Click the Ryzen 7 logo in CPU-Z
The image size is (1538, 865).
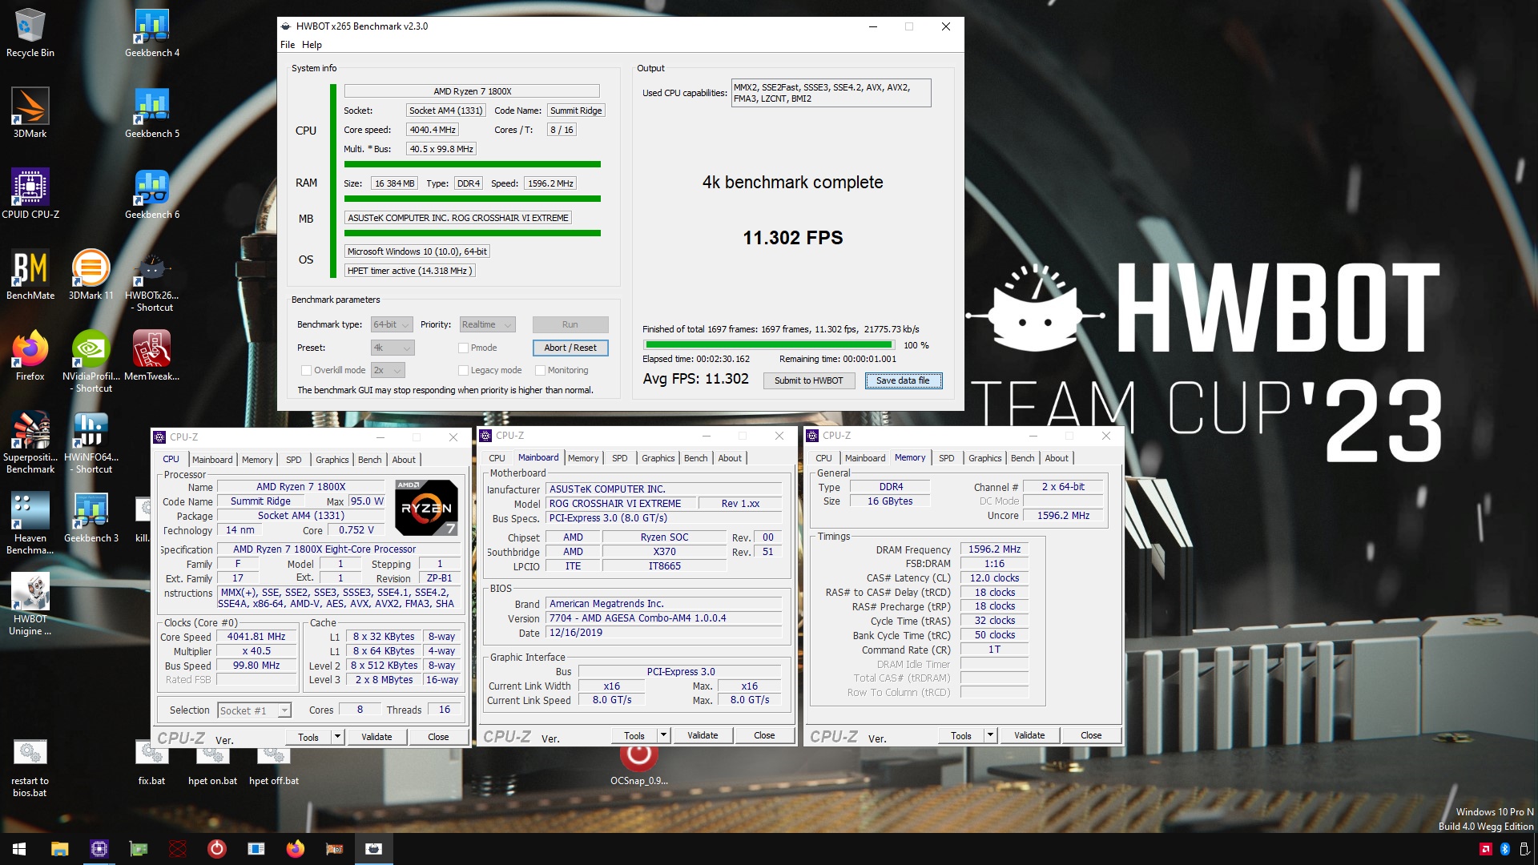[x=427, y=508]
